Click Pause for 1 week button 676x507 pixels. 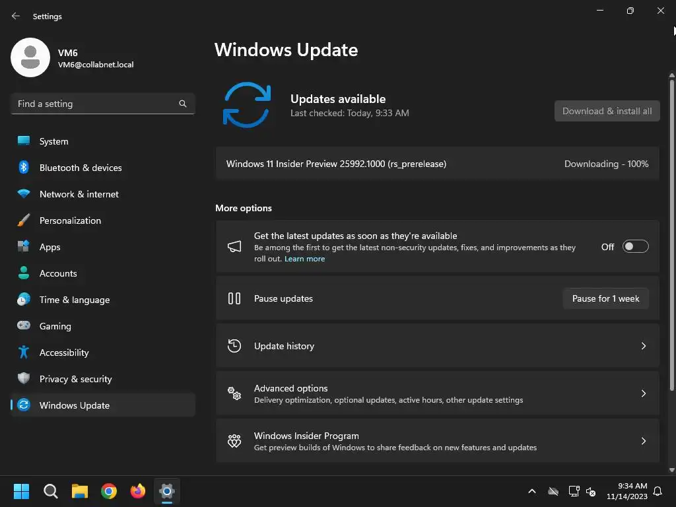[606, 298]
